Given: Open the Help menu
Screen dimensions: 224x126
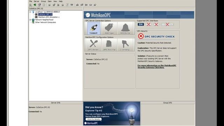Looking at the screenshot, I should pyautogui.click(x=61, y=1).
